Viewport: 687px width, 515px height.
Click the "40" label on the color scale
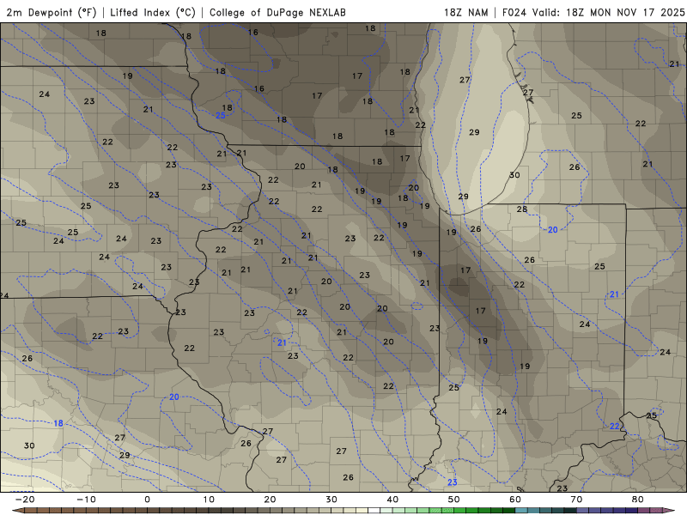click(x=392, y=500)
